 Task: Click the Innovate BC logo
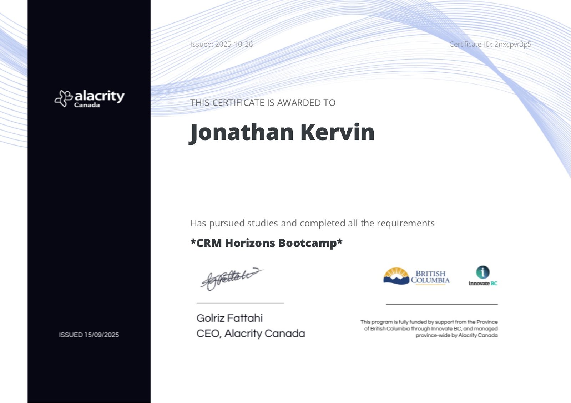[x=482, y=276]
